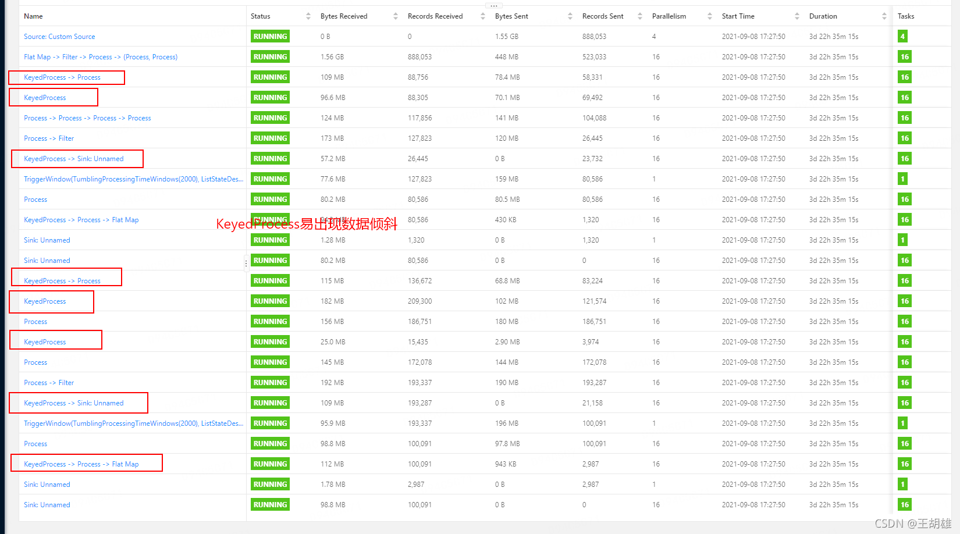The height and width of the screenshot is (534, 960).
Task: Click the 1.55 GB bytes sent cell
Action: pos(507,37)
